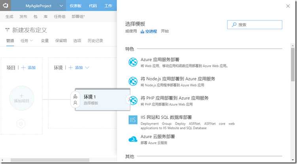Go to the 任务组 sub-menu

tap(60, 17)
